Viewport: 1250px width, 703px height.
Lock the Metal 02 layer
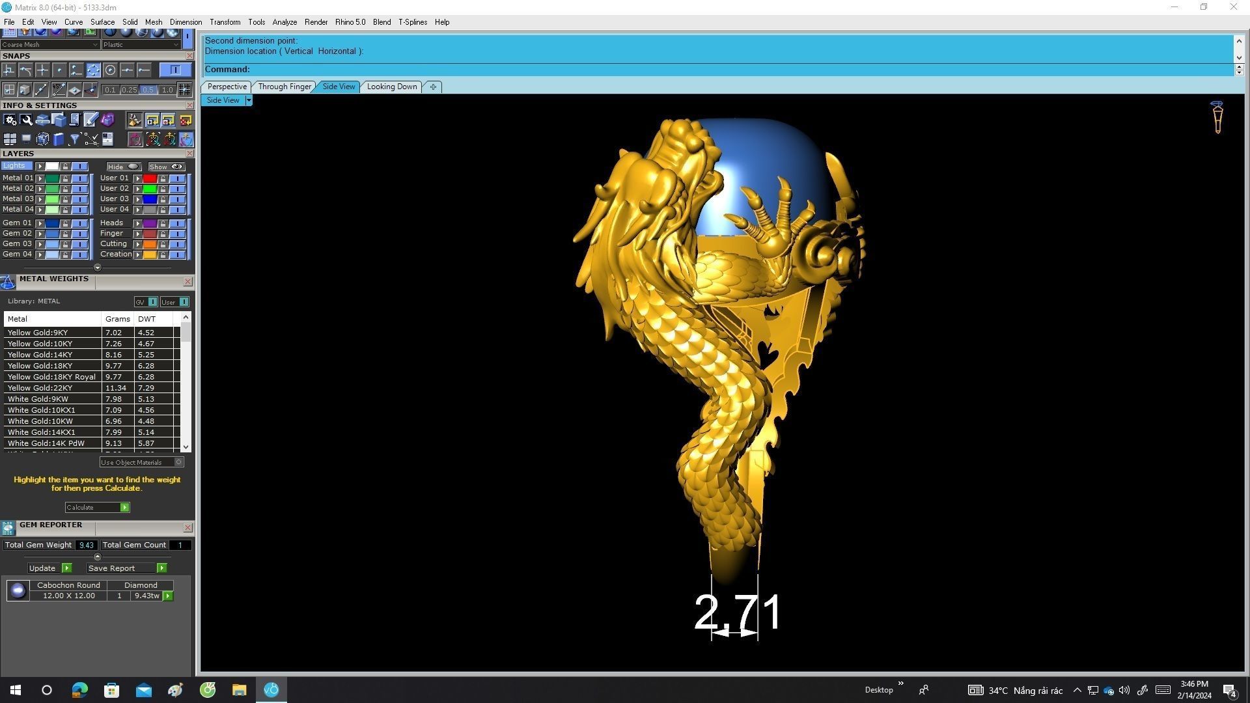coord(65,189)
